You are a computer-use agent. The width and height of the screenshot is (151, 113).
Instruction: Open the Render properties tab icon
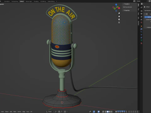click(142, 11)
